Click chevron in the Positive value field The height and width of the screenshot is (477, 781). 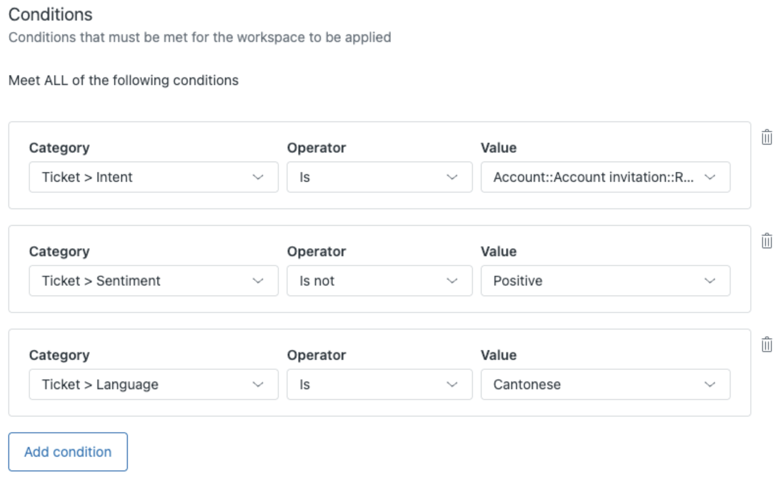click(710, 281)
